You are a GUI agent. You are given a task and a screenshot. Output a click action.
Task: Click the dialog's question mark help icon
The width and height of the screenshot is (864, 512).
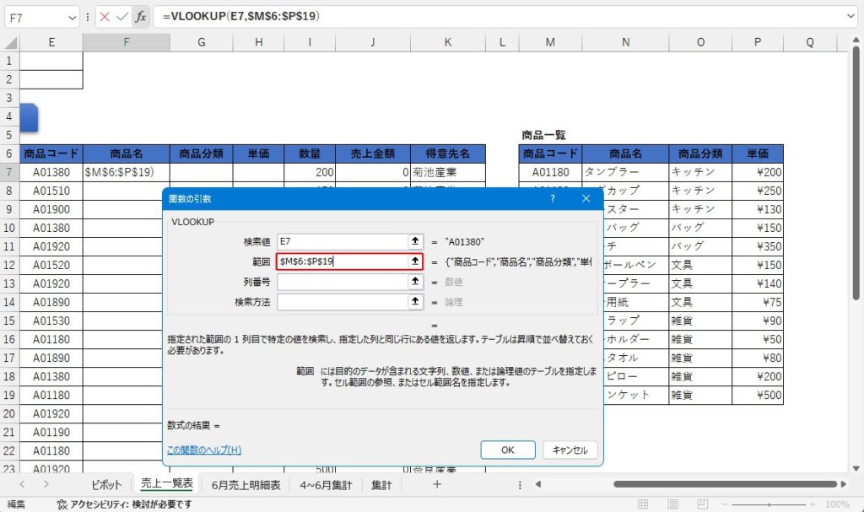pos(553,199)
